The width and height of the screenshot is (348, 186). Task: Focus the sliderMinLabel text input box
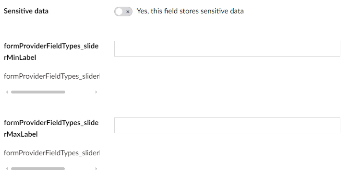pyautogui.click(x=227, y=48)
